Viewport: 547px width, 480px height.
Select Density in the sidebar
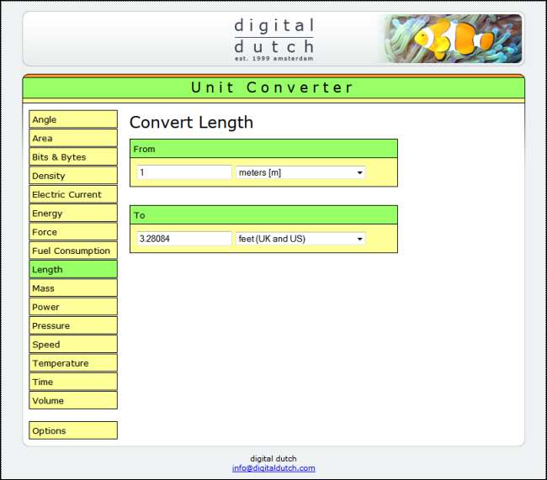[73, 176]
